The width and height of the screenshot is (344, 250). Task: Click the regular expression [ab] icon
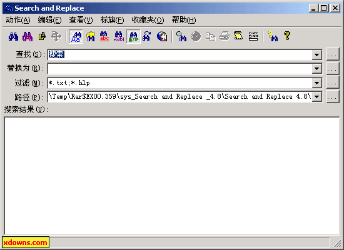(x=119, y=36)
